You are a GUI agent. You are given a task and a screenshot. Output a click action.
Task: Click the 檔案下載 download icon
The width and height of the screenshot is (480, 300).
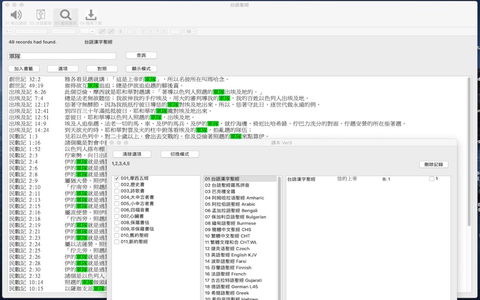pyautogui.click(x=91, y=16)
